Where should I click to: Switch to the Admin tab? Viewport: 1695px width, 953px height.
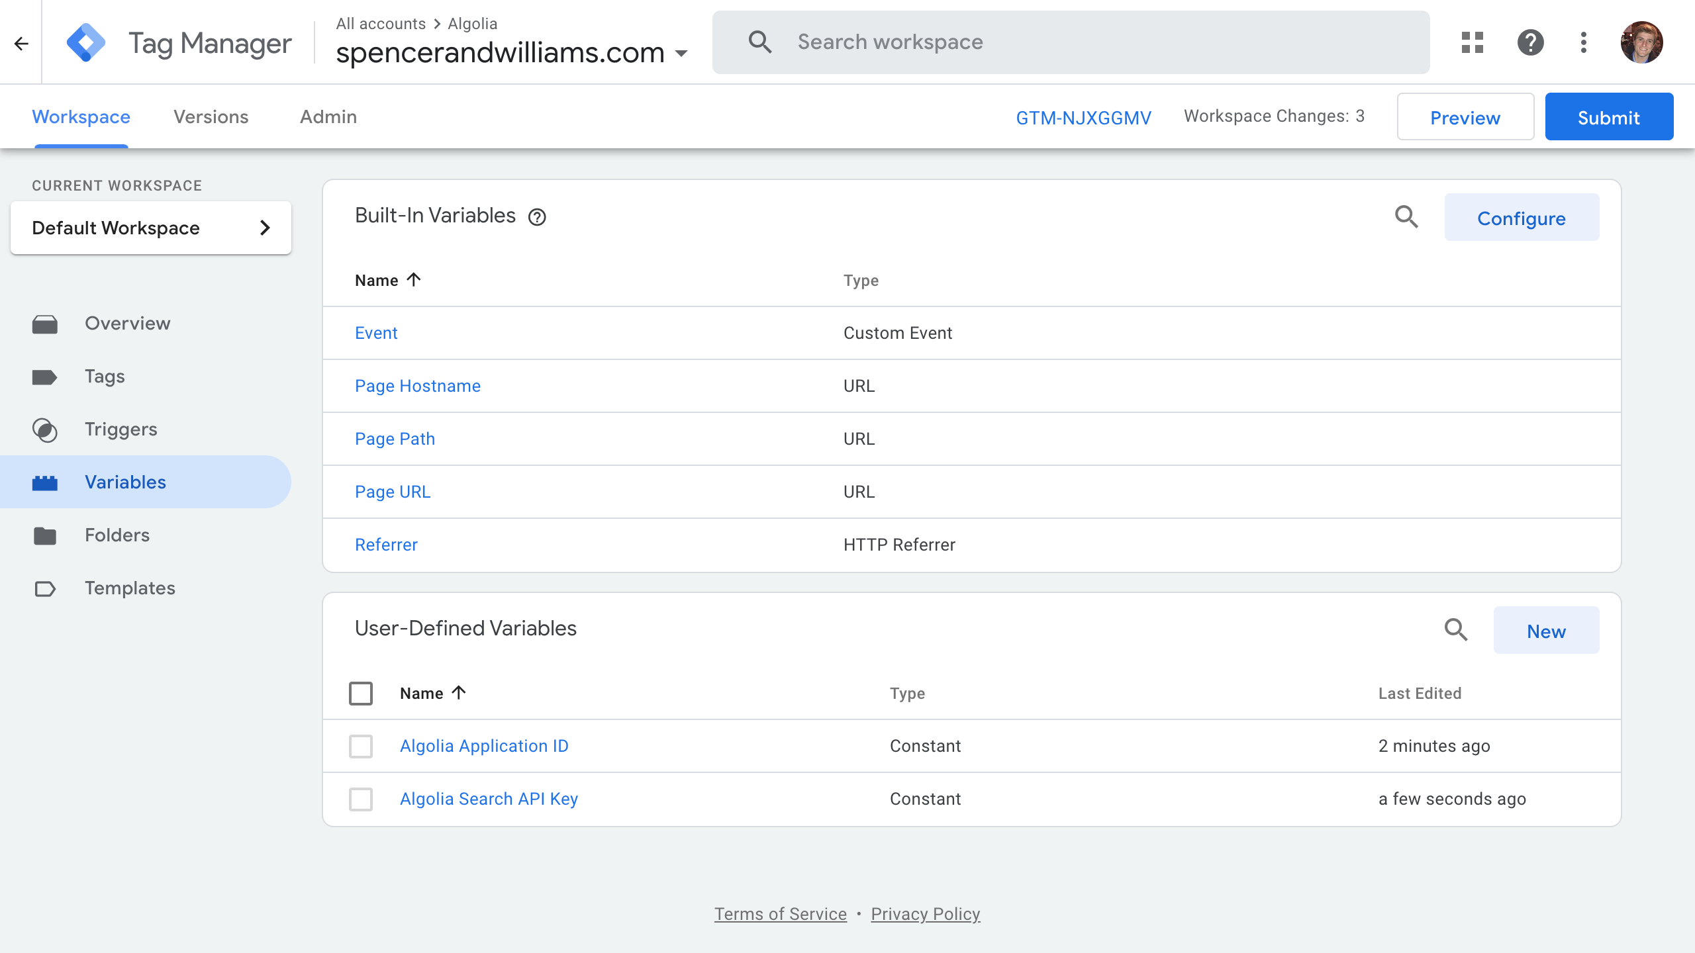(328, 116)
